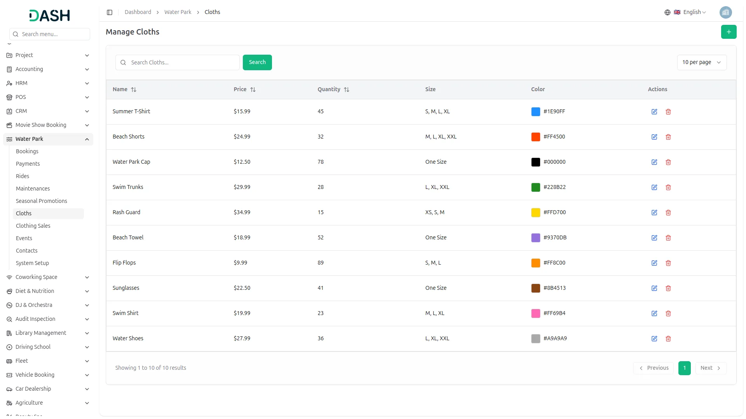Edit the Rash Guard entry
746x419 pixels.
(654, 213)
